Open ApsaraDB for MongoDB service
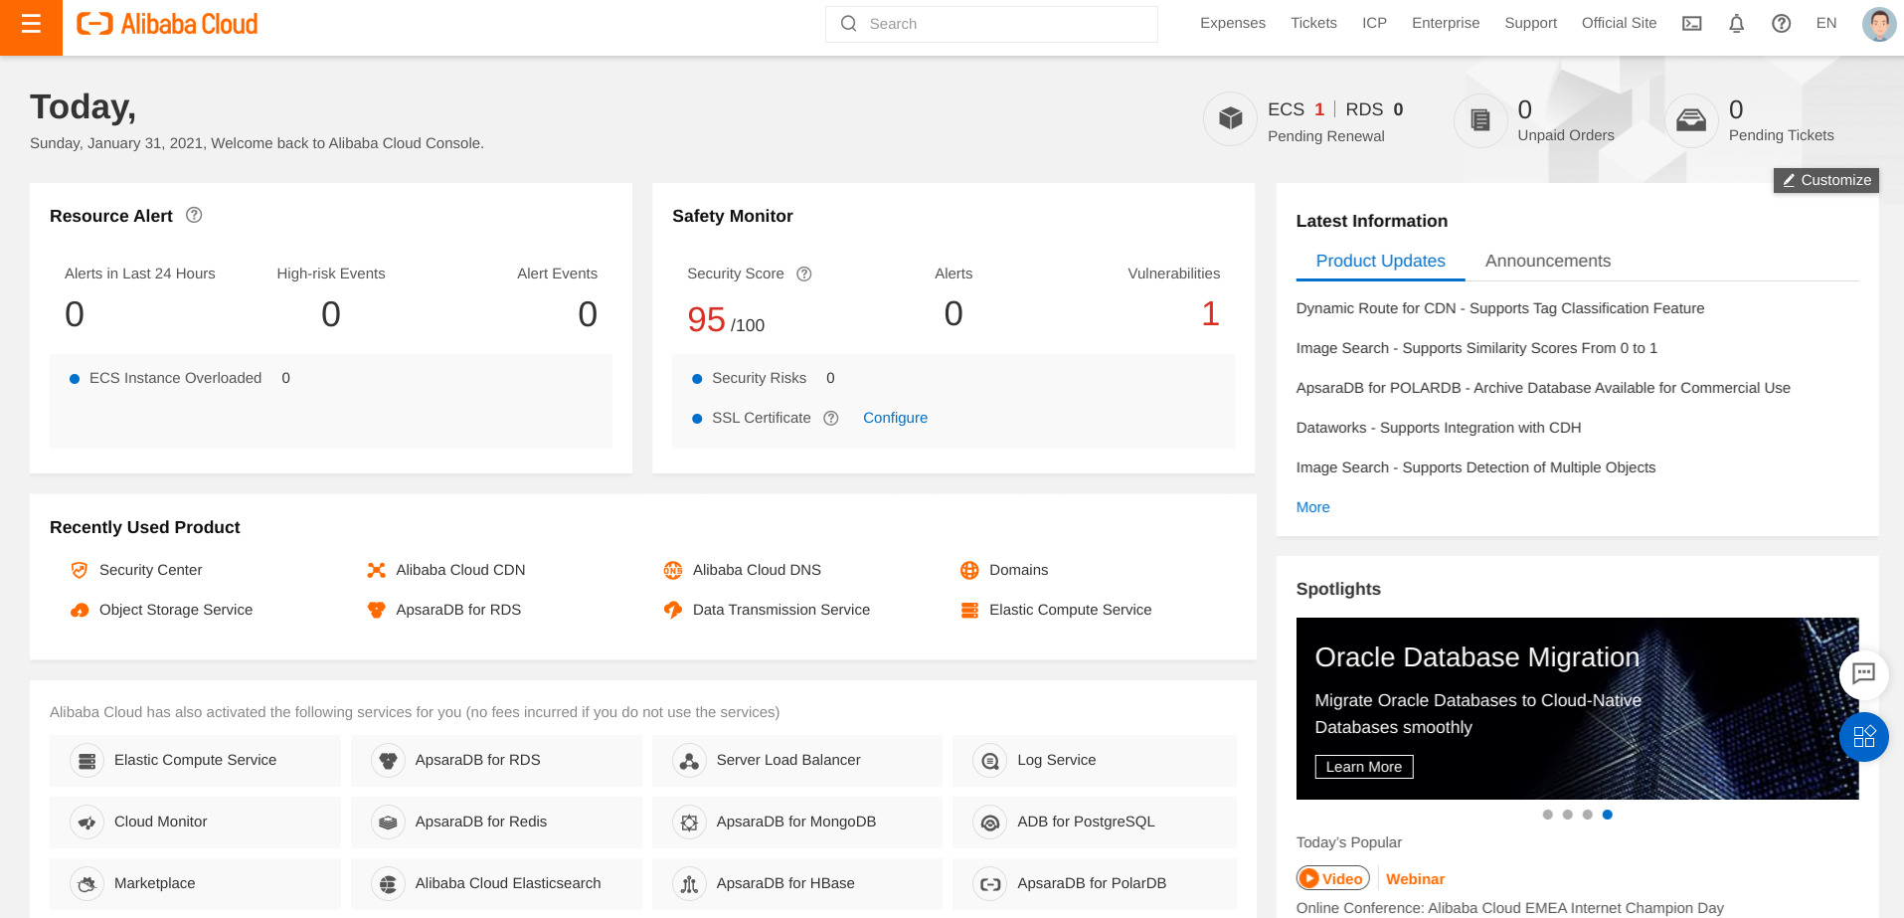Screen dimensions: 1904x918 coord(687,822)
